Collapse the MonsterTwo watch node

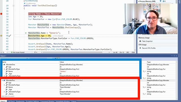point(2,80)
